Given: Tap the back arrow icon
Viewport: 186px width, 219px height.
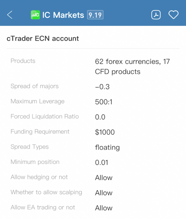Looking at the screenshot, I should [10, 15].
